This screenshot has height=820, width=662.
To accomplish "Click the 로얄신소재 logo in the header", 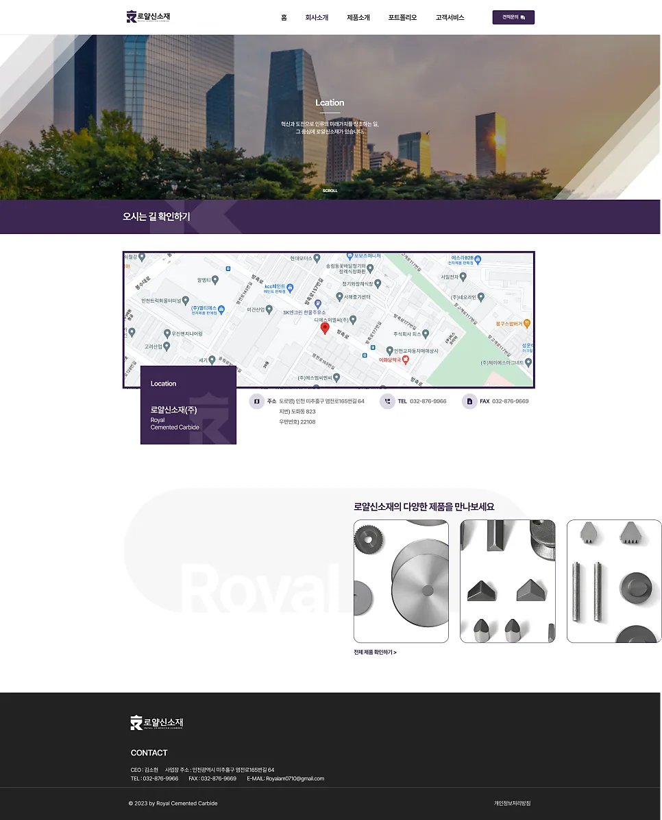I will 148,16.
